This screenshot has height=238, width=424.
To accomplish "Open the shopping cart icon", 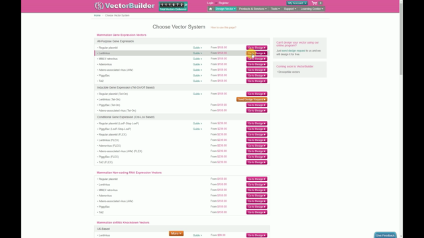I will [x=314, y=3].
